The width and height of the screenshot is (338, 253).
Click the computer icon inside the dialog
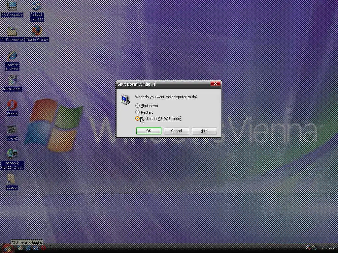tap(125, 99)
